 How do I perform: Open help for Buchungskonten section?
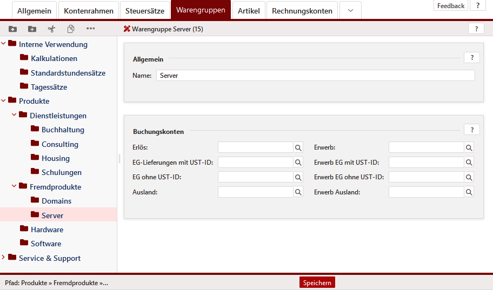click(x=471, y=130)
